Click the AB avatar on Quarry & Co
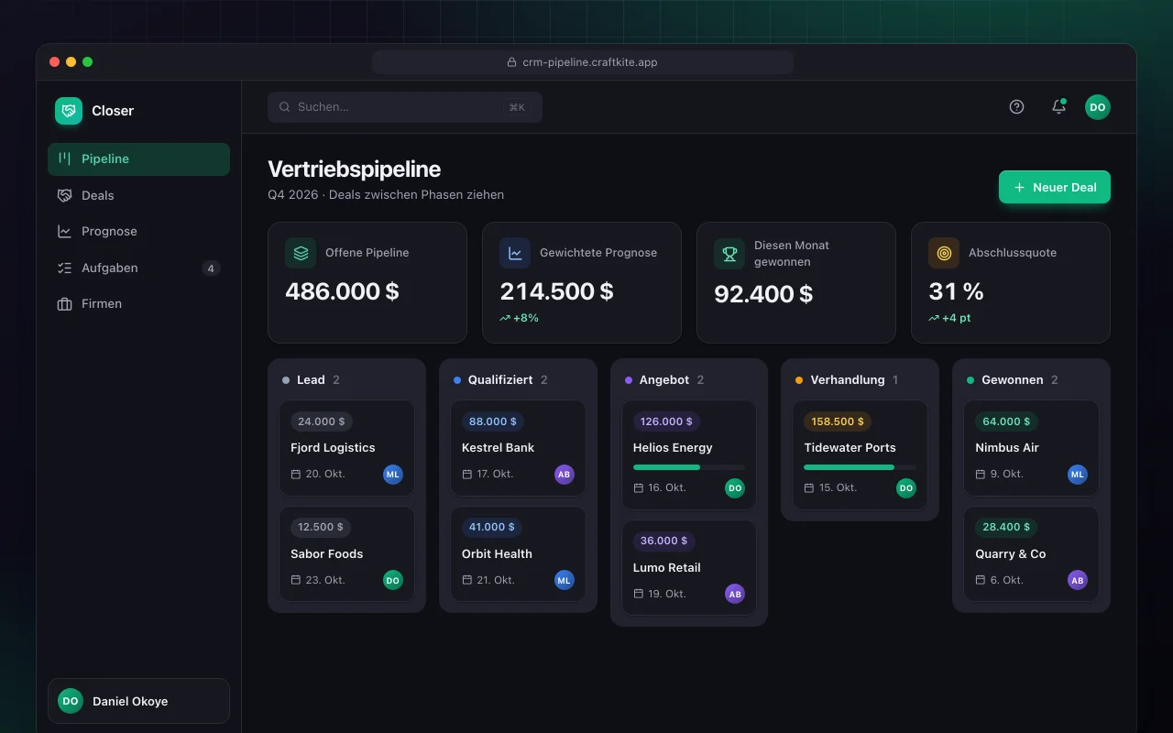 (1078, 580)
